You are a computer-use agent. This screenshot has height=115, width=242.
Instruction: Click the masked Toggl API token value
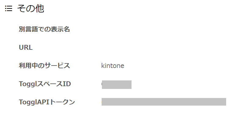click(x=164, y=102)
